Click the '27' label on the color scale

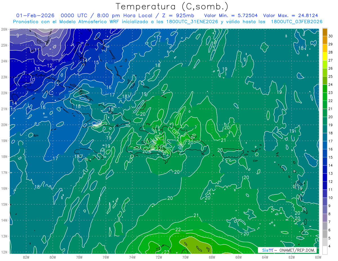(x=331, y=60)
